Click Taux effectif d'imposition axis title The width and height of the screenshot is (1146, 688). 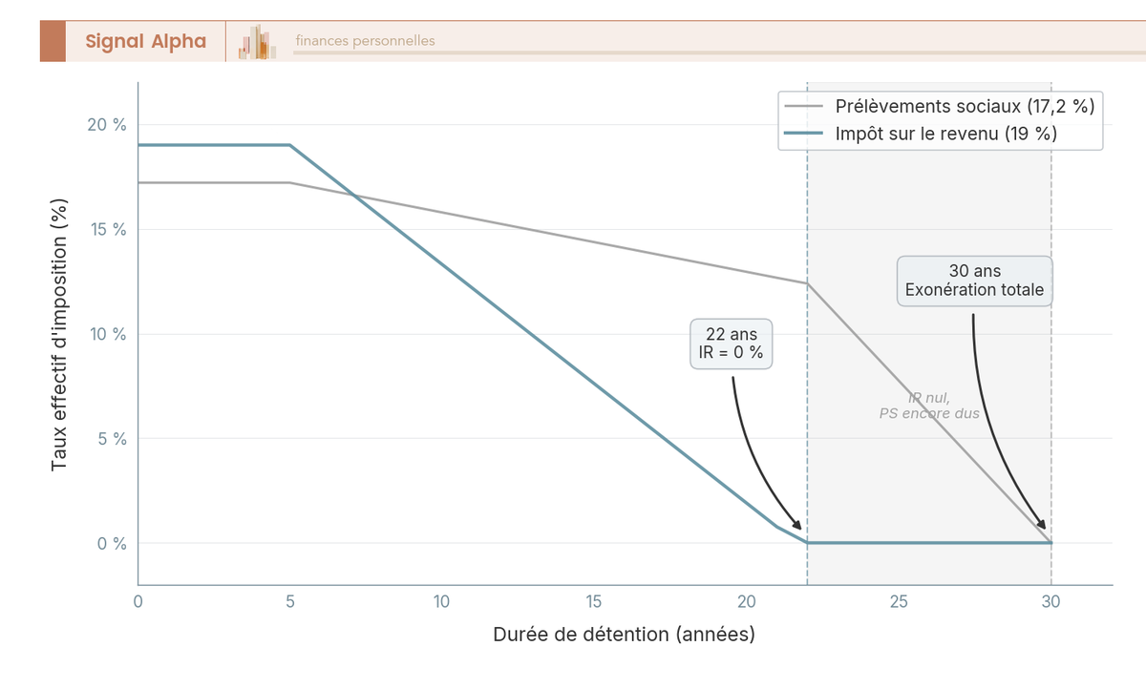click(x=60, y=333)
